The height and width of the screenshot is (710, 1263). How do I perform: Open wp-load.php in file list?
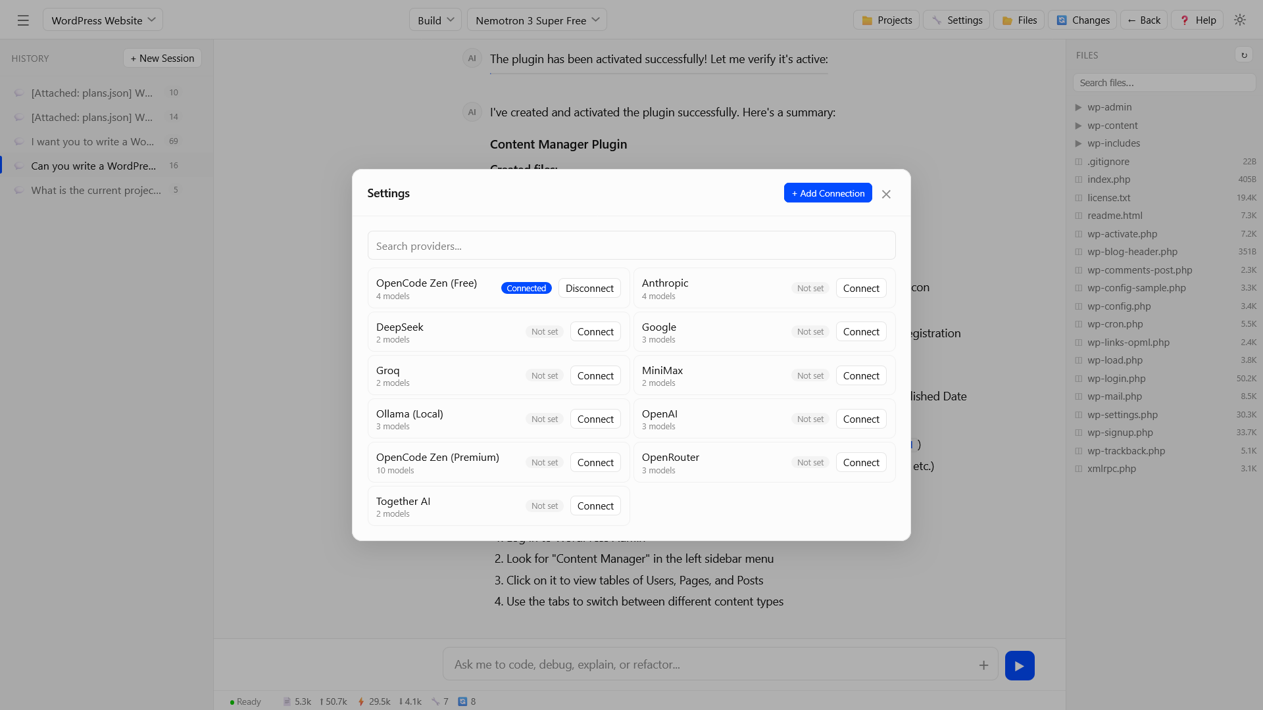pyautogui.click(x=1165, y=360)
